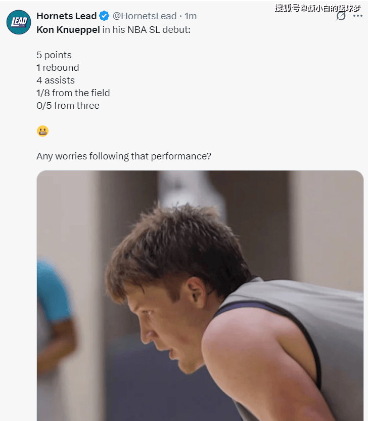The image size is (368, 421).
Task: Click the "0/5 from three" line
Action: click(x=68, y=106)
